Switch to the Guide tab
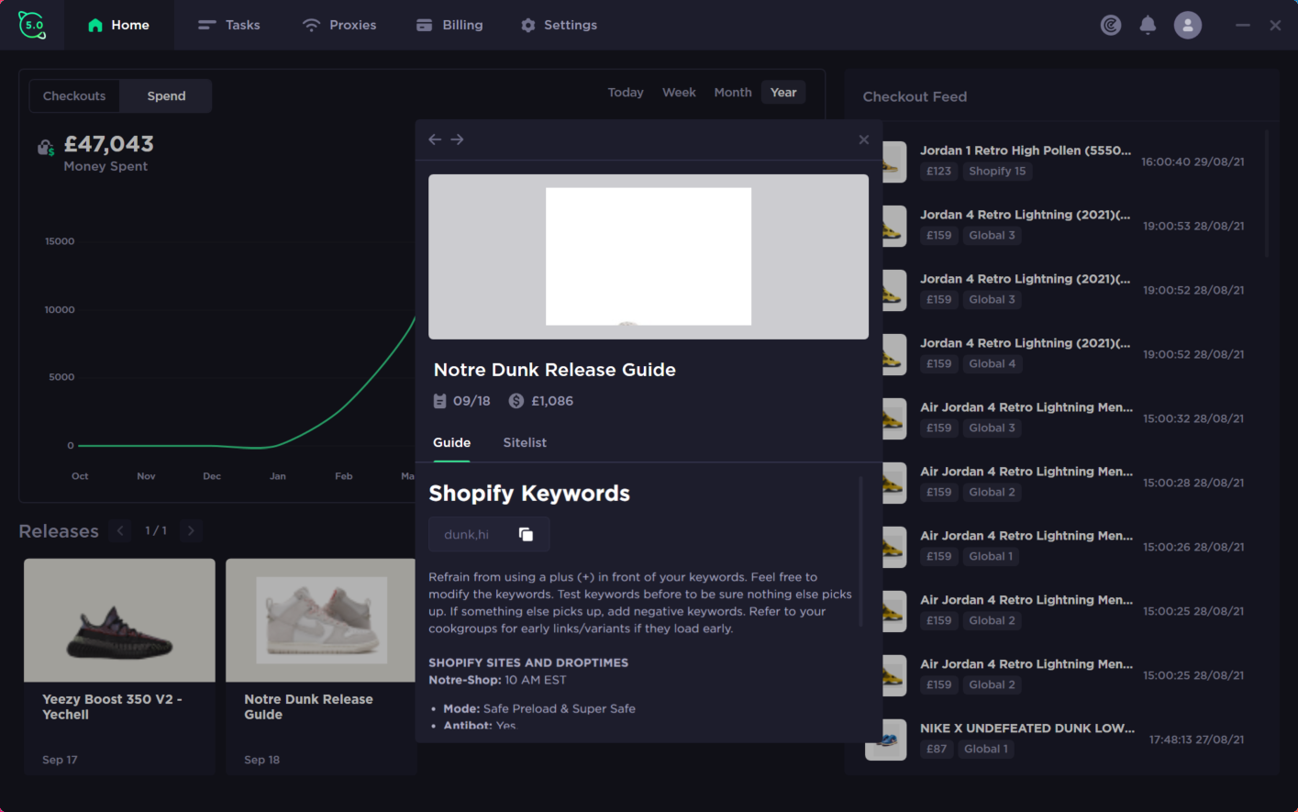The width and height of the screenshot is (1298, 812). coord(451,442)
